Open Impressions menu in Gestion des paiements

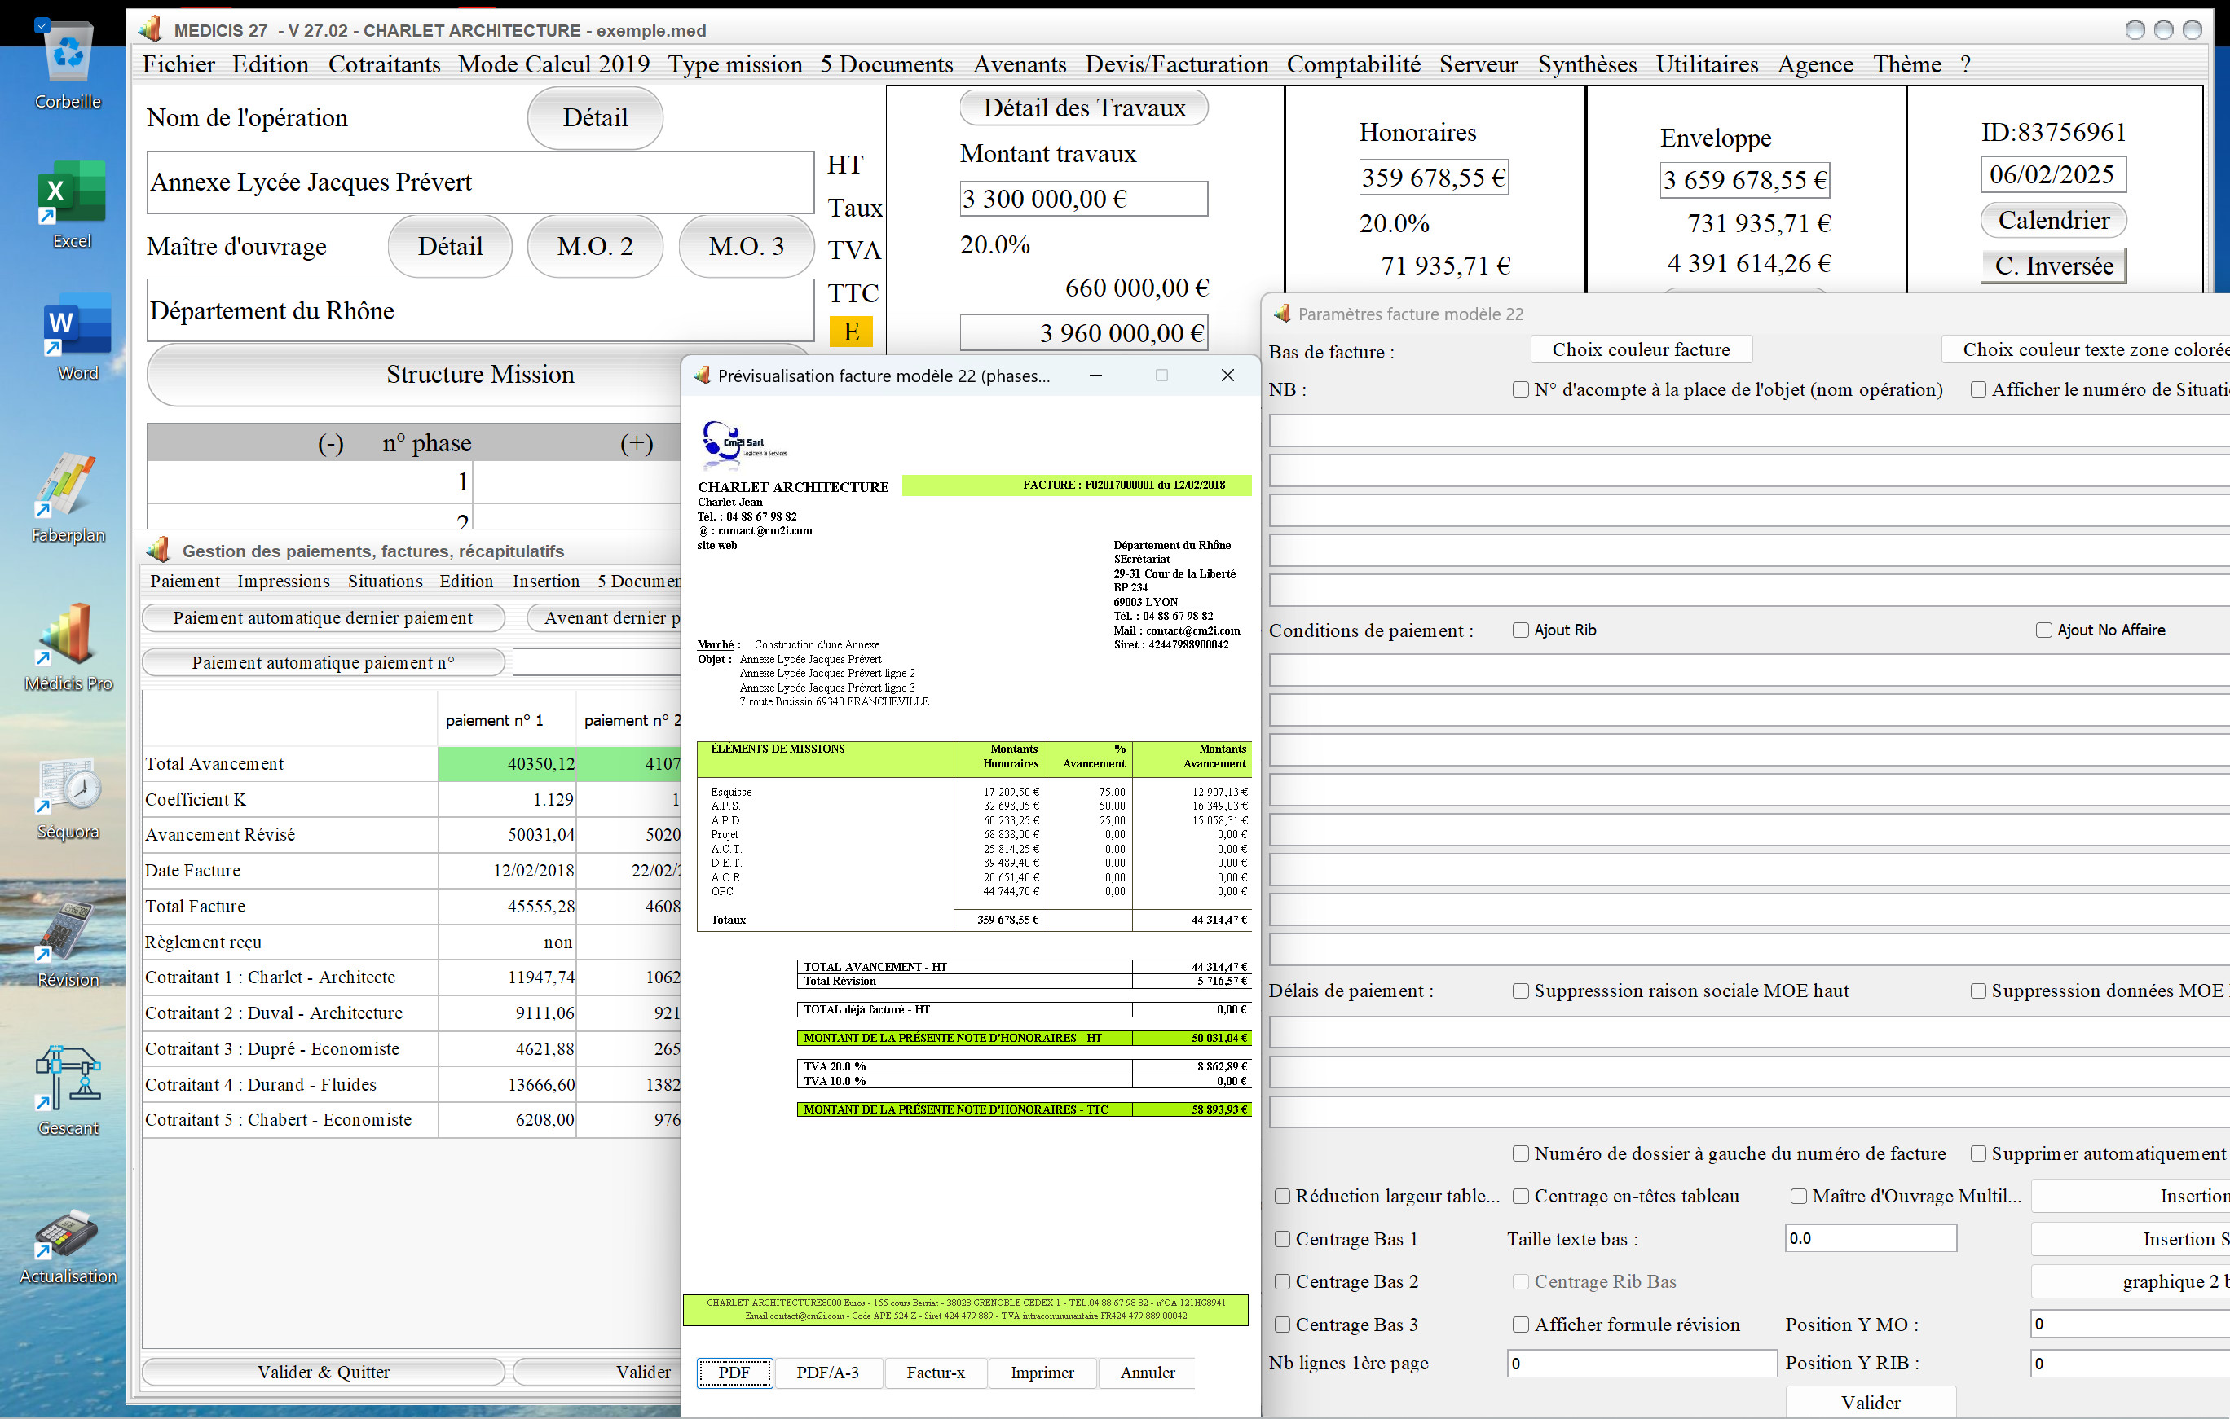[284, 582]
